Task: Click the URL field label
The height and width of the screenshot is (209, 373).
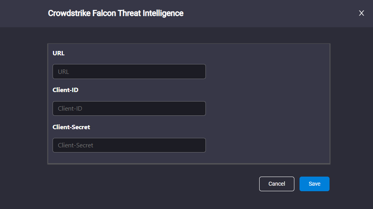Action: click(x=58, y=53)
